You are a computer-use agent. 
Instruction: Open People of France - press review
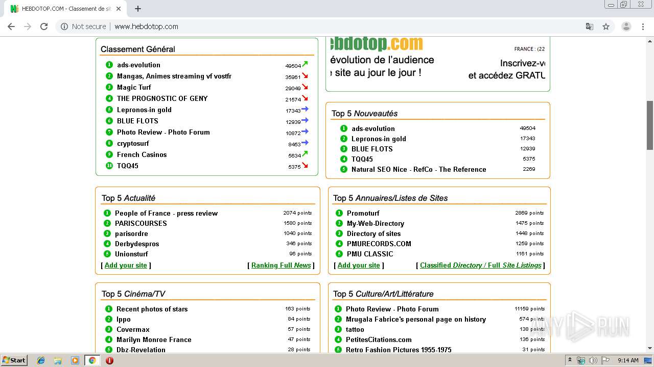166,213
